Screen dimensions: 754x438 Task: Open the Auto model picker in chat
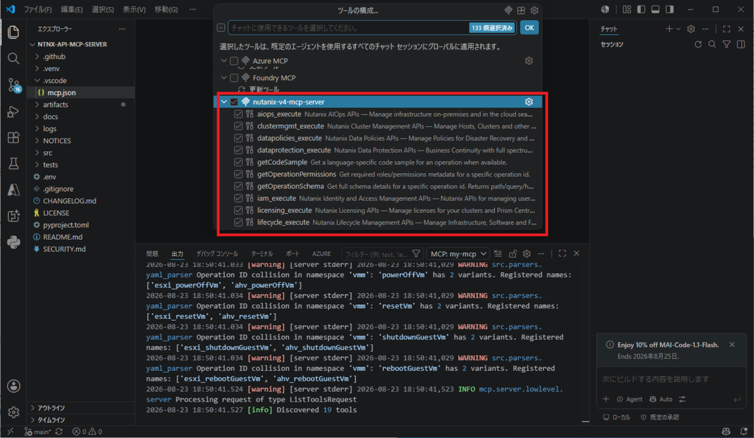pyautogui.click(x=661, y=399)
